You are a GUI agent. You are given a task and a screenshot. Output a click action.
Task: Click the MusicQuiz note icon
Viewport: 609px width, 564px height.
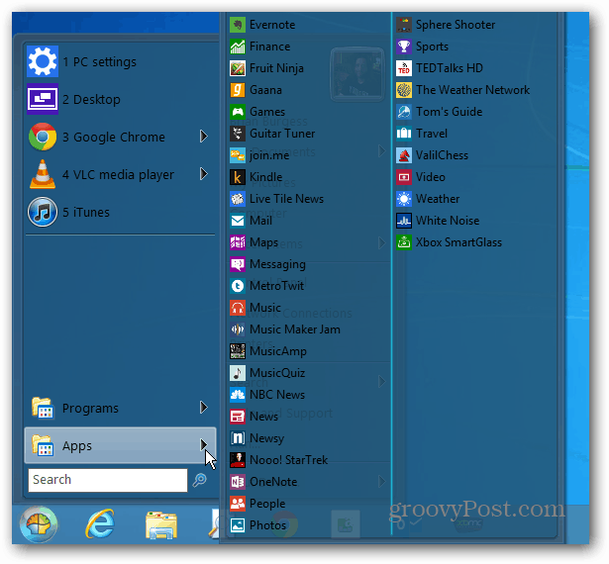coord(238,373)
